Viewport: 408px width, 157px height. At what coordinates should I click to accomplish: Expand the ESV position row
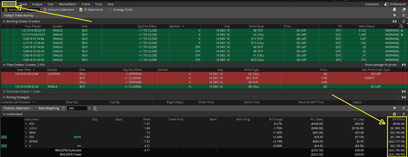click(26, 124)
